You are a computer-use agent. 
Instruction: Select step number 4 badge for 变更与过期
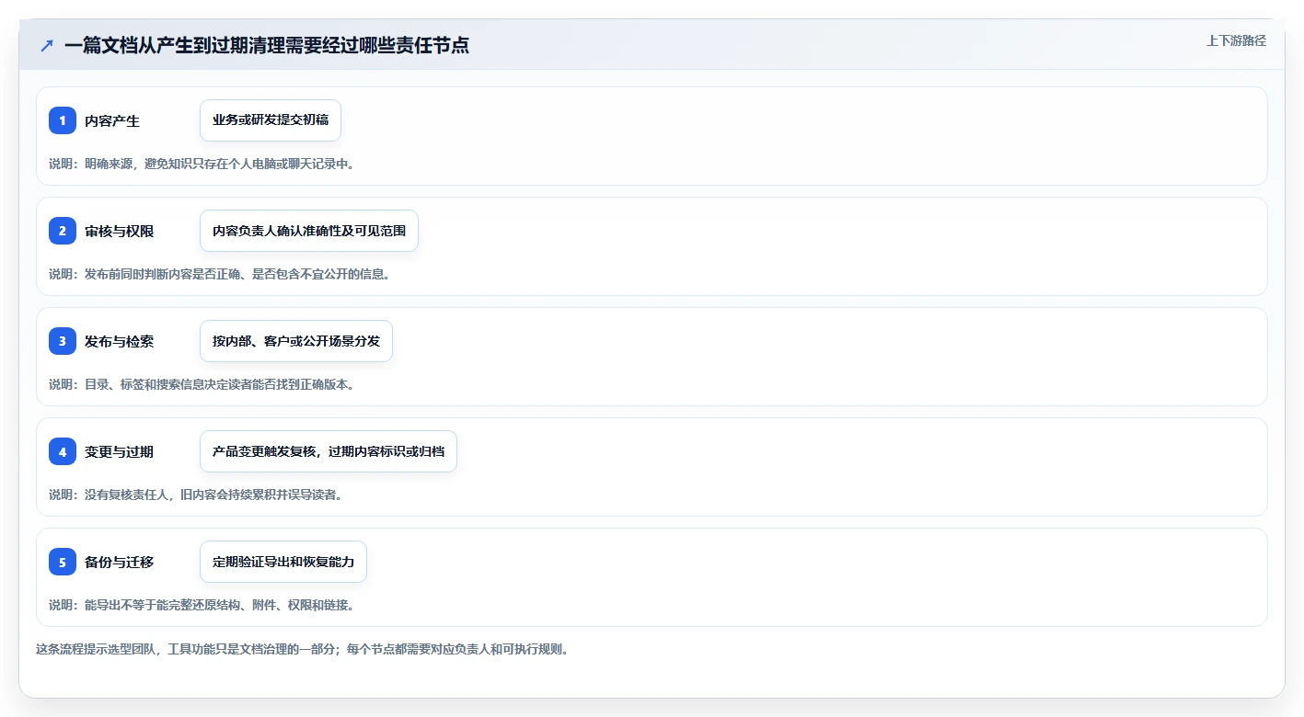coord(63,451)
